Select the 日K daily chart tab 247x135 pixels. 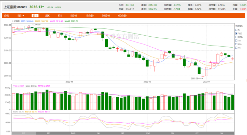pos(35,15)
